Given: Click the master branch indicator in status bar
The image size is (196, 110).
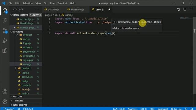Looking at the screenshot, I should [9, 109].
